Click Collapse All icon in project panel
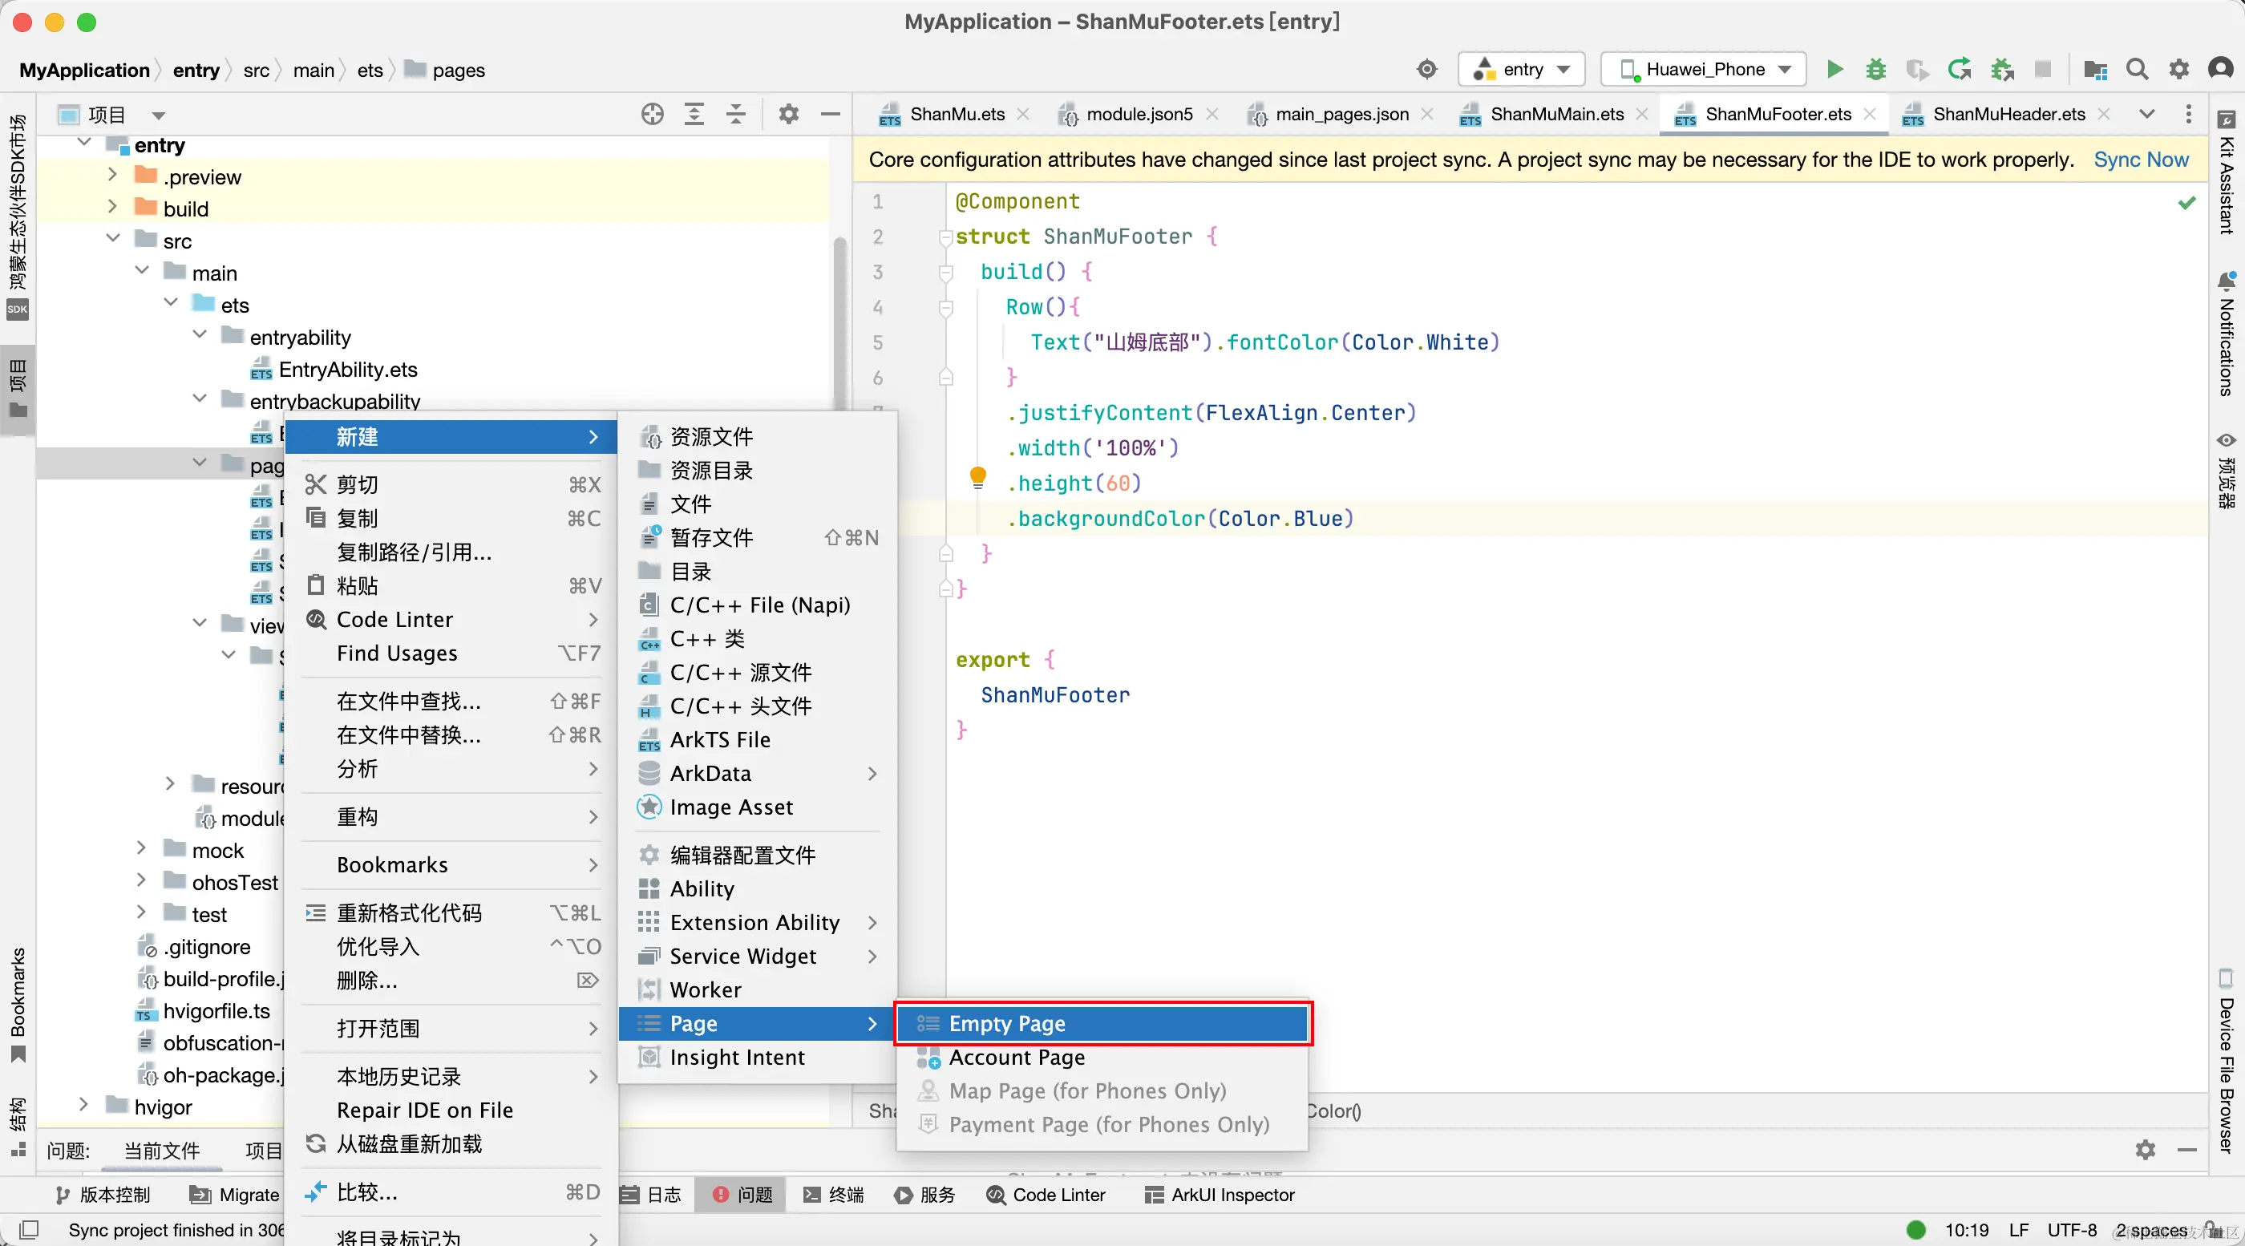Screen dimensions: 2245x1246 (x=736, y=114)
